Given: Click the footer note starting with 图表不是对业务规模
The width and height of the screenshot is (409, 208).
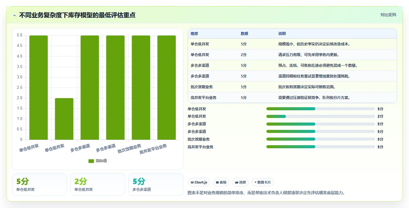Looking at the screenshot, I should (x=266, y=193).
